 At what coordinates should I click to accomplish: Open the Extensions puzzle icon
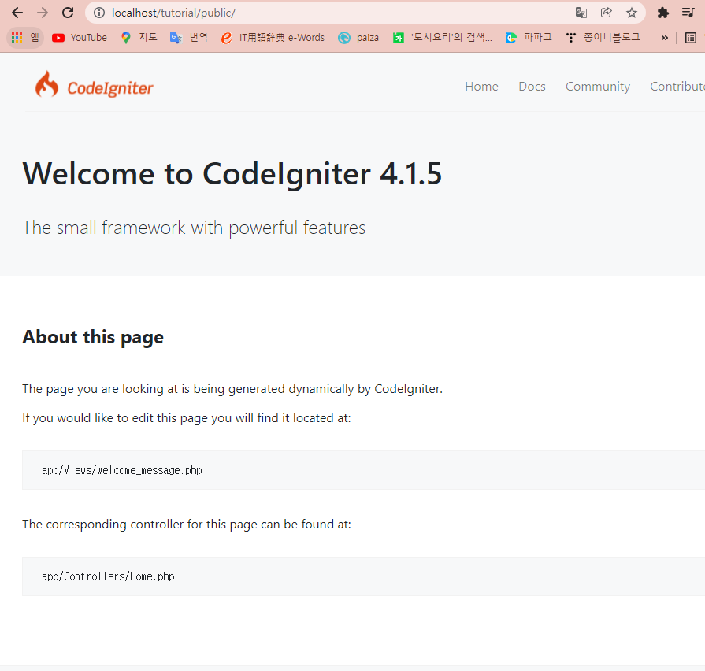[x=662, y=13]
